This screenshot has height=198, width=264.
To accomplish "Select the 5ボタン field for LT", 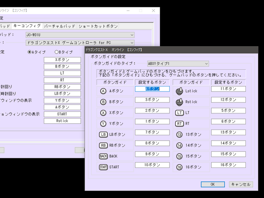I will tap(229, 111).
